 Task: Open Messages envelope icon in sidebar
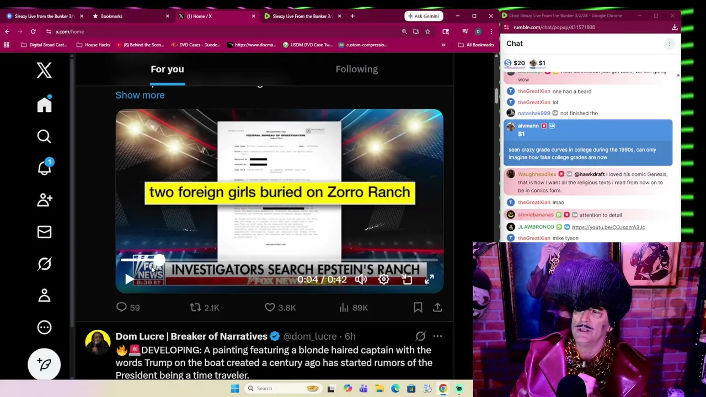pyautogui.click(x=44, y=232)
